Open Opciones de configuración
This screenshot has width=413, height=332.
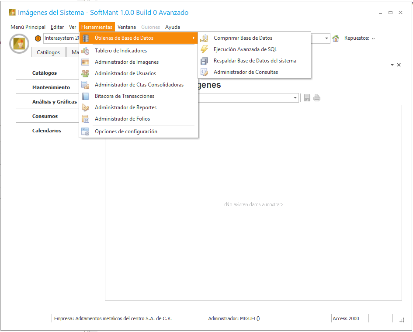click(126, 131)
